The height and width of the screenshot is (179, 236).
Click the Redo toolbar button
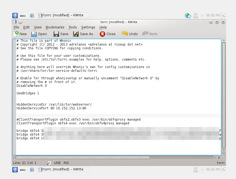[x=150, y=34]
